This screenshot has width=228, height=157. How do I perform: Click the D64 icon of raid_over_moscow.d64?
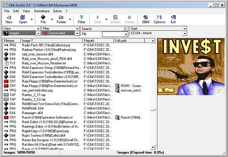click(x=6, y=54)
